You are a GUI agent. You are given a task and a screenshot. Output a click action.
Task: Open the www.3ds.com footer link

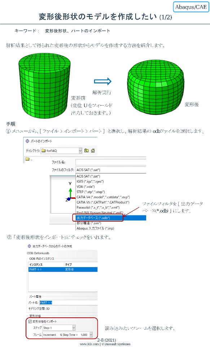[89, 344]
